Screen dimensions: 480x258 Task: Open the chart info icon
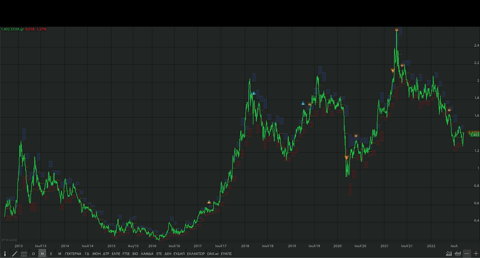pyautogui.click(x=5, y=254)
